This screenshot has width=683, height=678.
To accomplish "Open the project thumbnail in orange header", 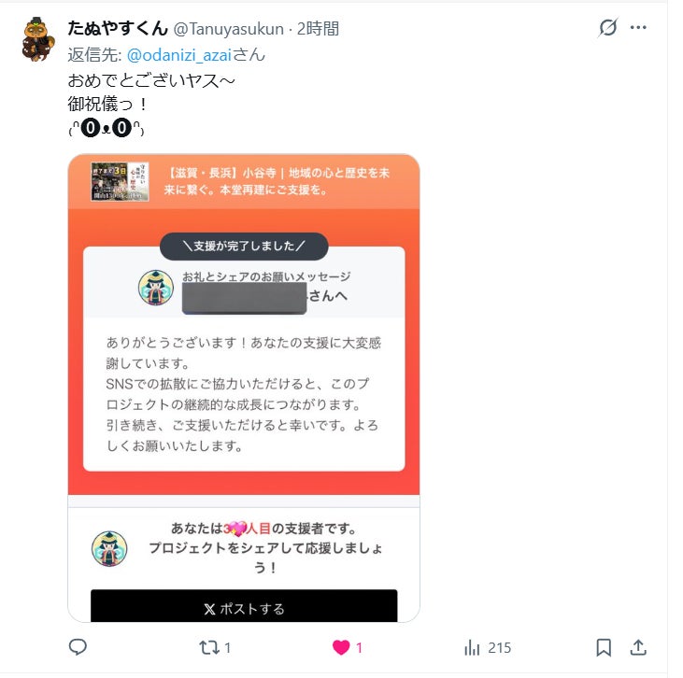I will 120,181.
